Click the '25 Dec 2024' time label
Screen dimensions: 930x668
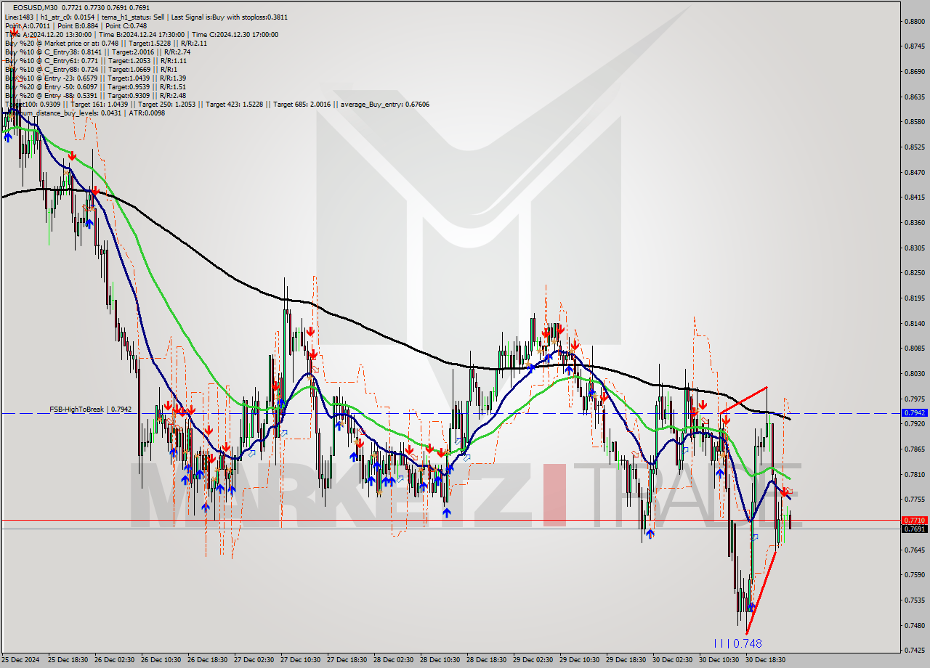(22, 660)
